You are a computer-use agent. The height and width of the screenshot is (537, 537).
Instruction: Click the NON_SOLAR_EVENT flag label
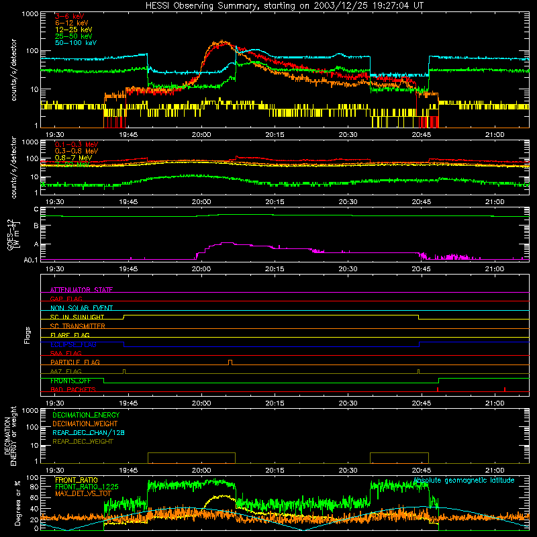click(x=81, y=308)
